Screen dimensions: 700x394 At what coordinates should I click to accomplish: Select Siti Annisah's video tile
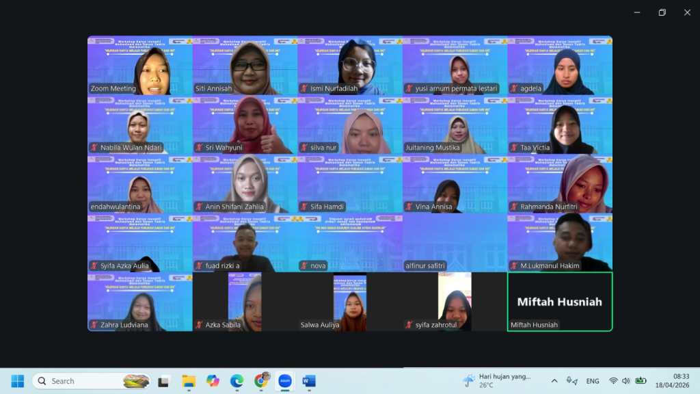245,65
